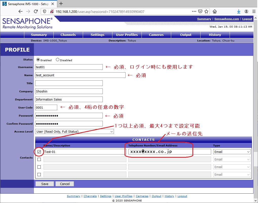The width and height of the screenshot is (258, 203).
Task: Click the Confirm Password field
Action: (x=69, y=124)
